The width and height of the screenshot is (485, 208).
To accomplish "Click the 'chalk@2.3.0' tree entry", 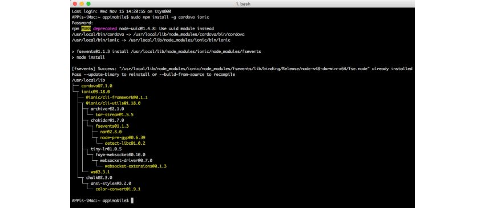I will [99, 178].
